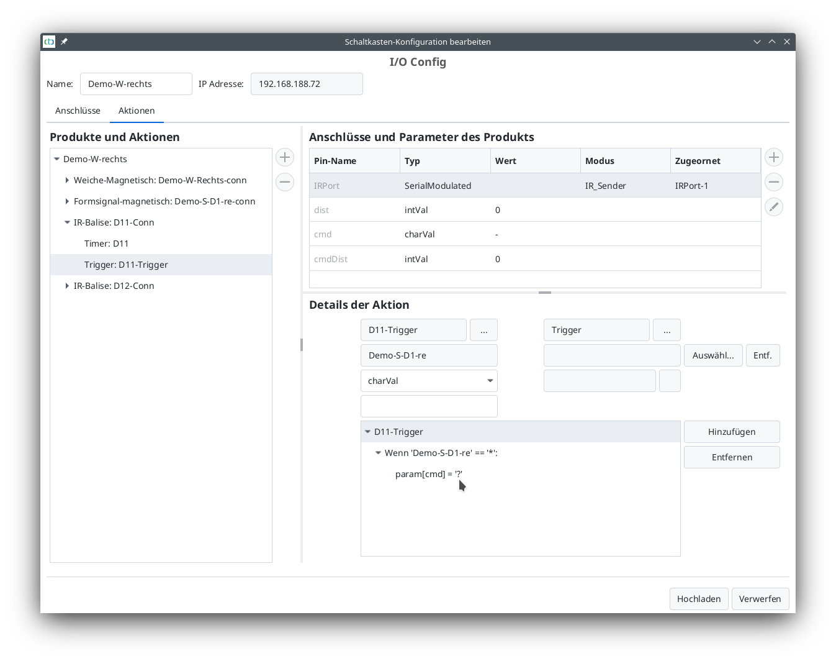Collapse the IR-Balise: D11-Conn branch
The width and height of the screenshot is (836, 661).
(68, 222)
